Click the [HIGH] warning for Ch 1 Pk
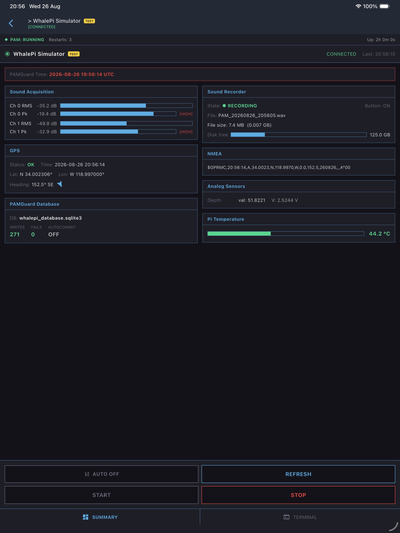The image size is (400, 533). pos(186,132)
